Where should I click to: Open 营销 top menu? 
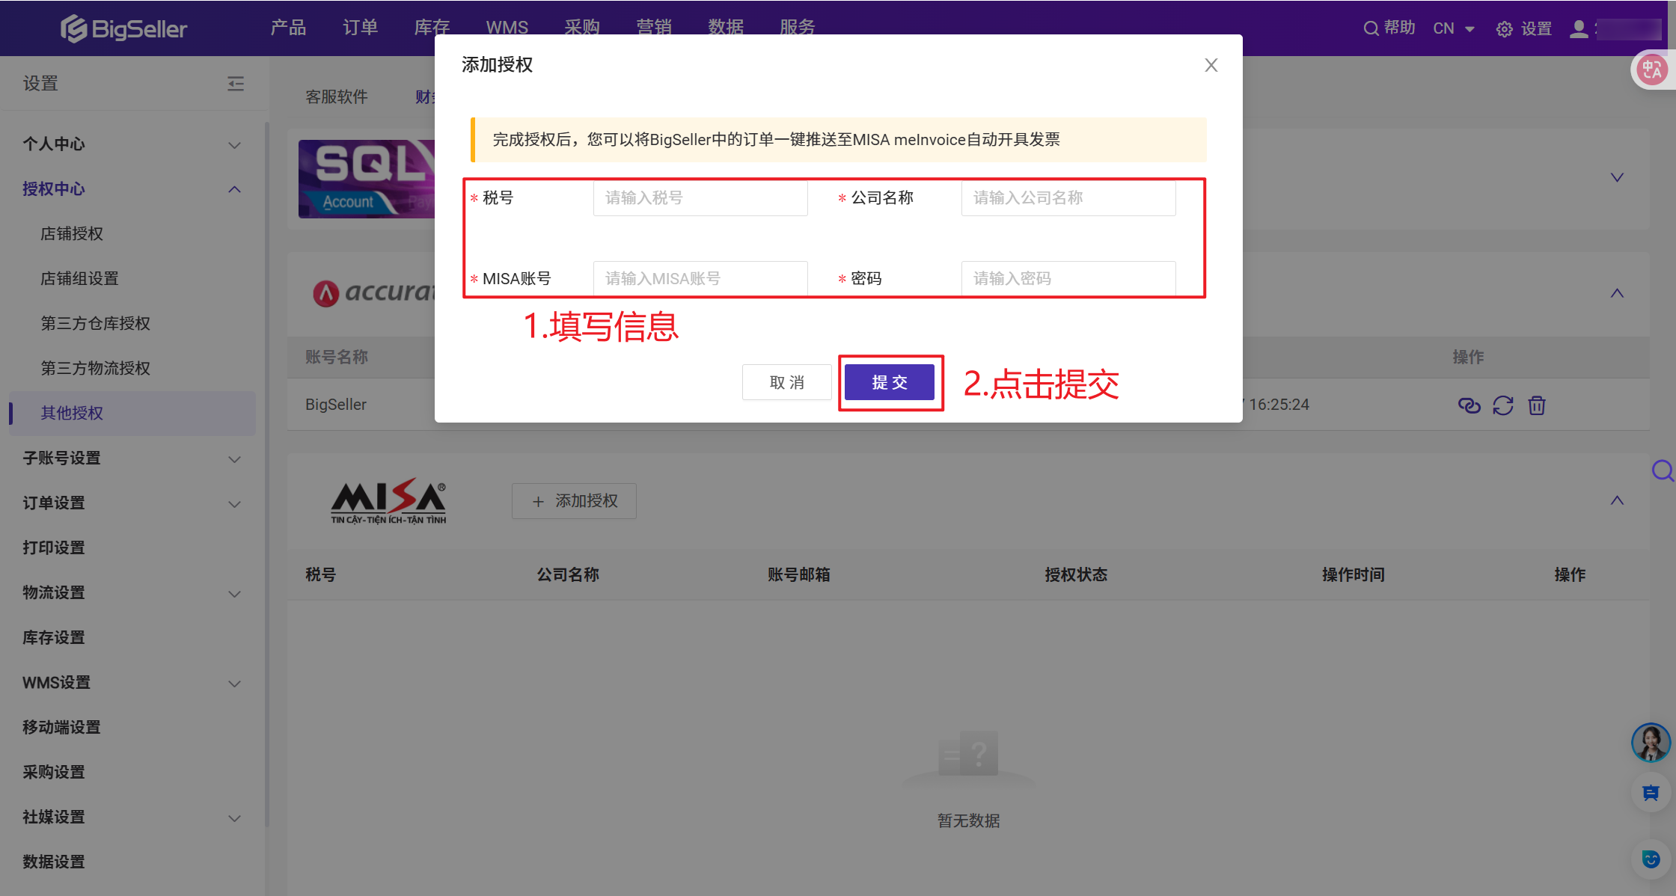click(x=654, y=28)
